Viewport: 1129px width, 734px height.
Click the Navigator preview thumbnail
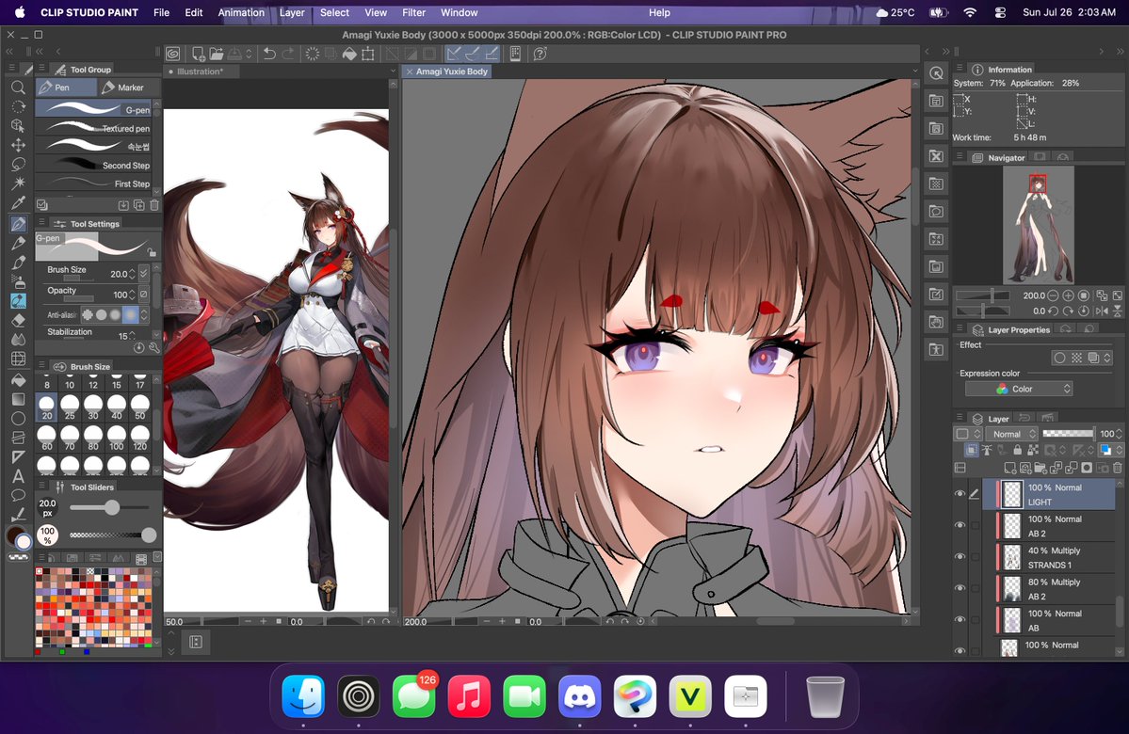(1039, 225)
